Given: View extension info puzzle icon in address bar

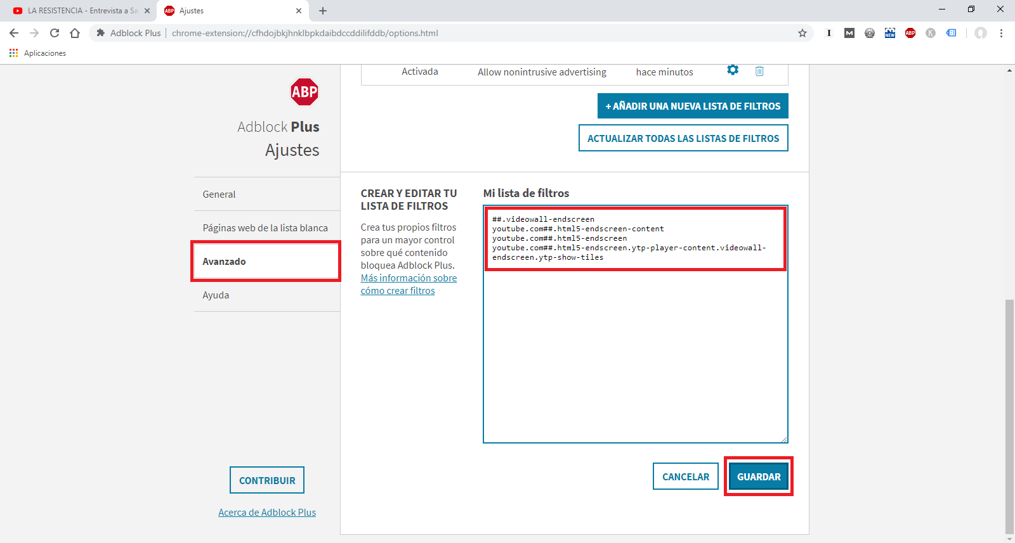Looking at the screenshot, I should (x=100, y=33).
